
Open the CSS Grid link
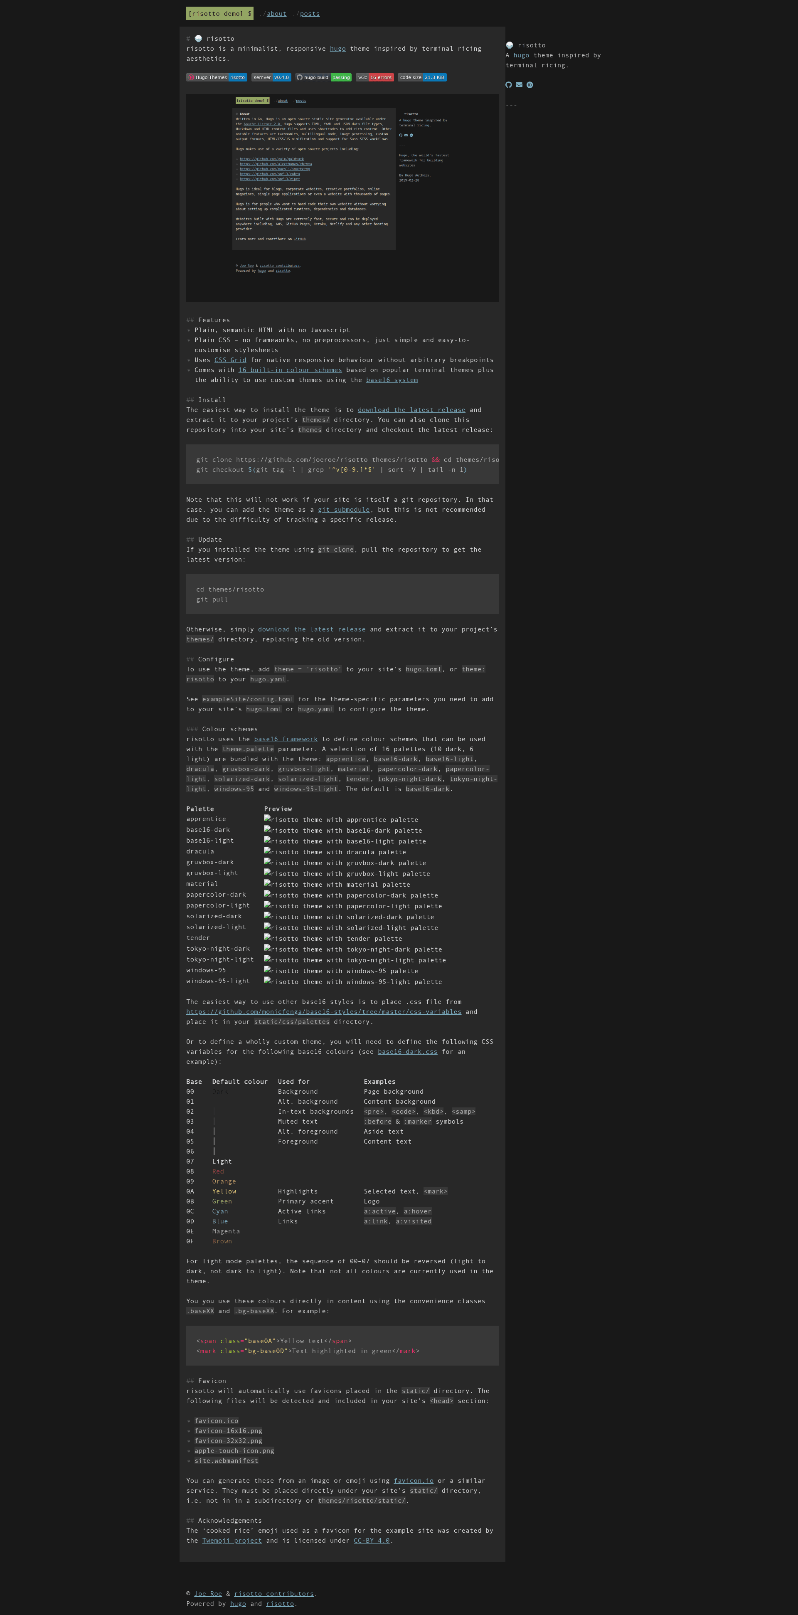pos(231,360)
